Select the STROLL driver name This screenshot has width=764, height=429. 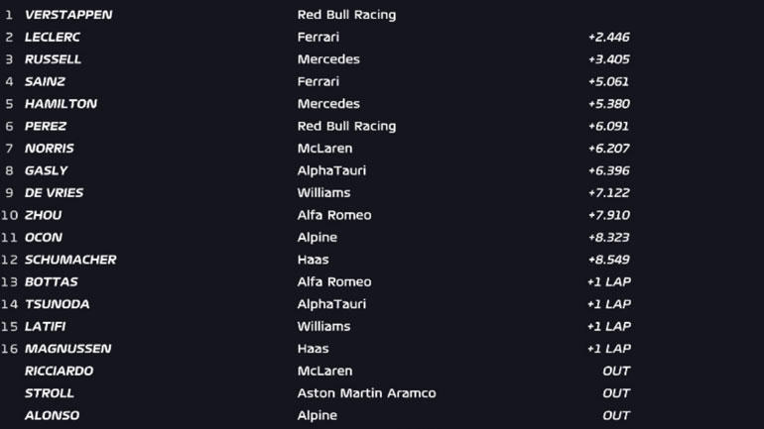[50, 393]
